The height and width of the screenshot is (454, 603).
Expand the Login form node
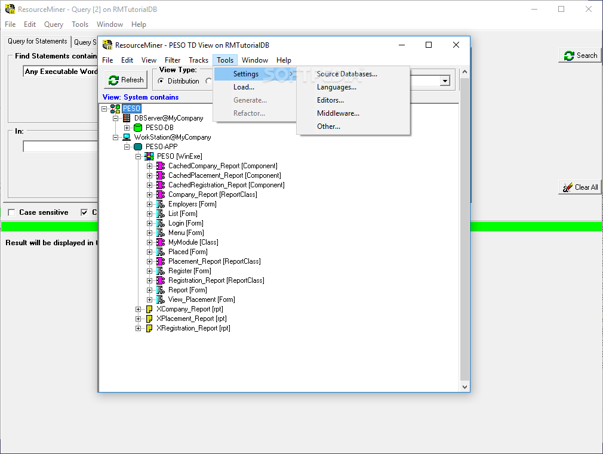click(x=150, y=223)
